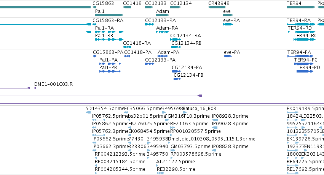Viewport: 324px width, 175px height.
Task: Click the IP05762.5prime EST label
Action: [x=110, y=116]
